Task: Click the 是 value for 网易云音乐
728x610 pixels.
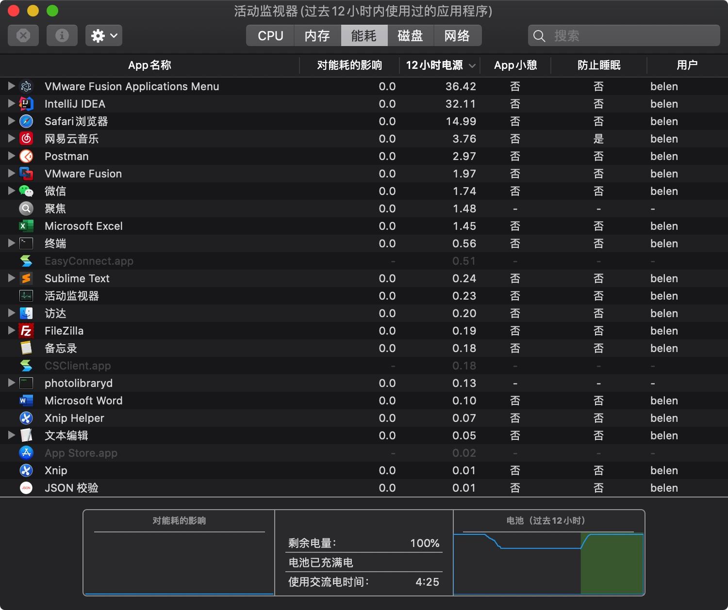Action: [598, 139]
